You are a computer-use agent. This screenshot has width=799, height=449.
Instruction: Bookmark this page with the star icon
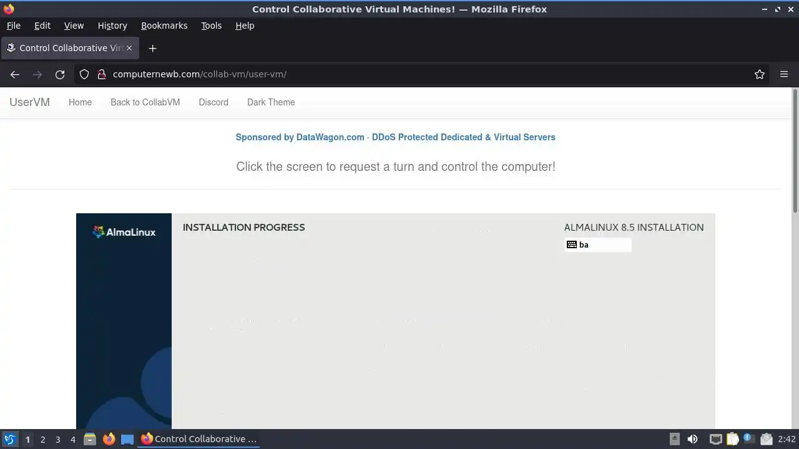point(760,74)
